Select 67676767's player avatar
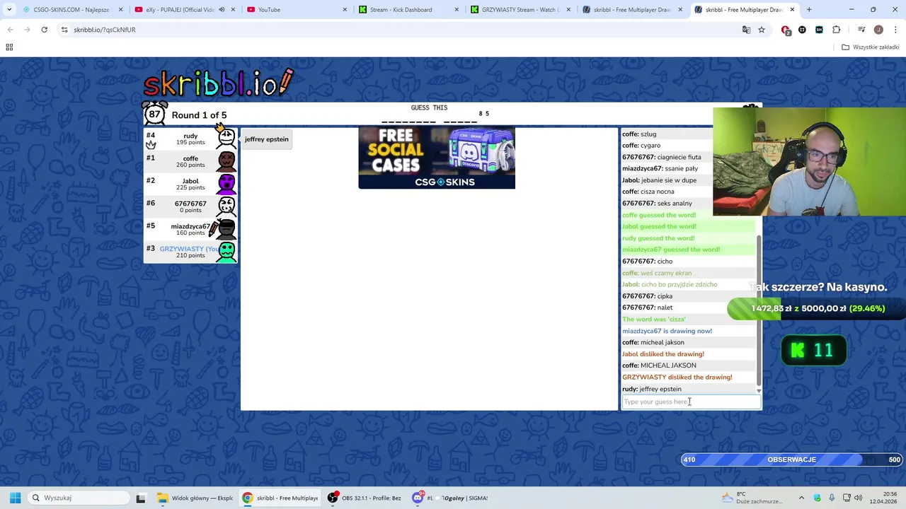 [226, 206]
